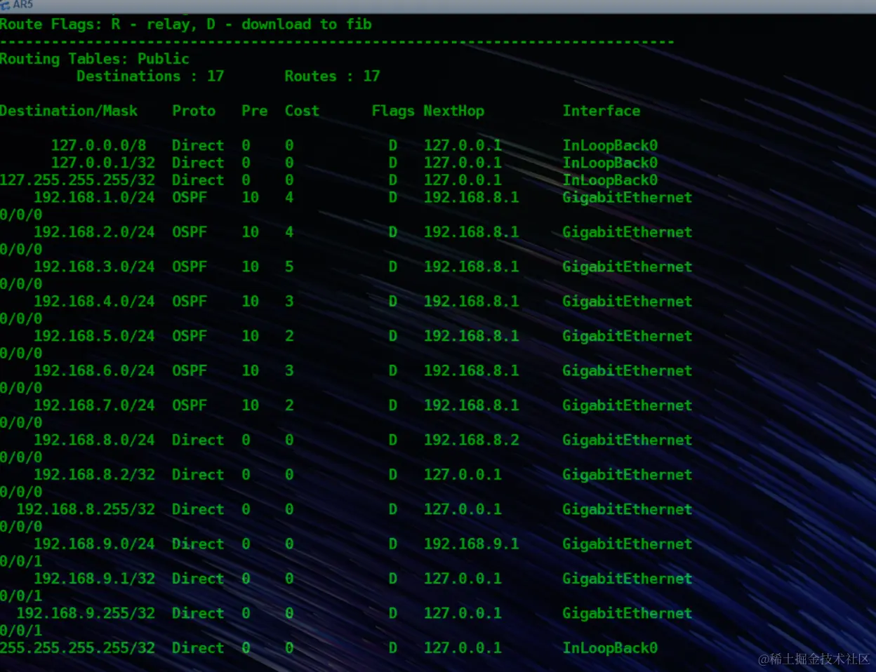This screenshot has height=672, width=876.
Task: Select destination 192.168.1.0/24
Action: click(95, 198)
